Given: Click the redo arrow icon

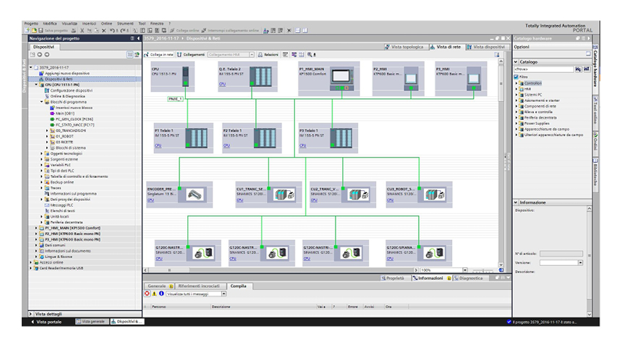Looking at the screenshot, I should pyautogui.click(x=123, y=30).
